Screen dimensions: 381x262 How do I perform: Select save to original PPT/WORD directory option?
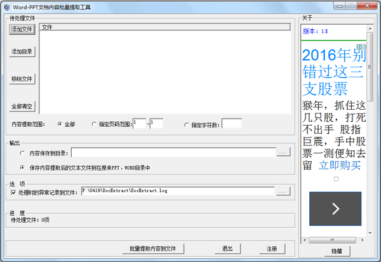[x=22, y=167]
